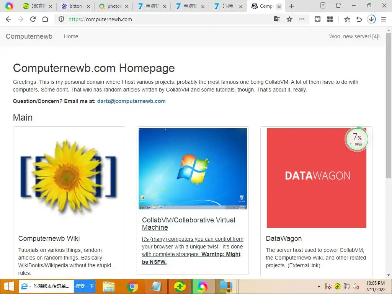Close the bittorr tab
Viewport: 392px width, 294px height.
88,7
